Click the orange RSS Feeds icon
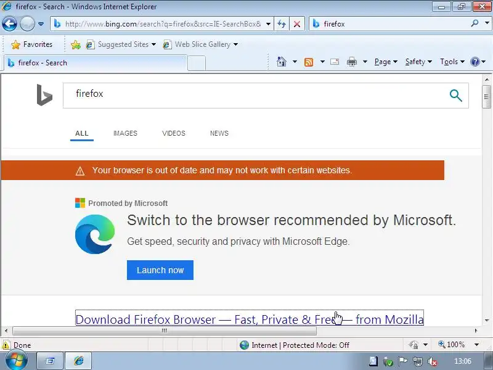This screenshot has width=493, height=370. coord(309,62)
